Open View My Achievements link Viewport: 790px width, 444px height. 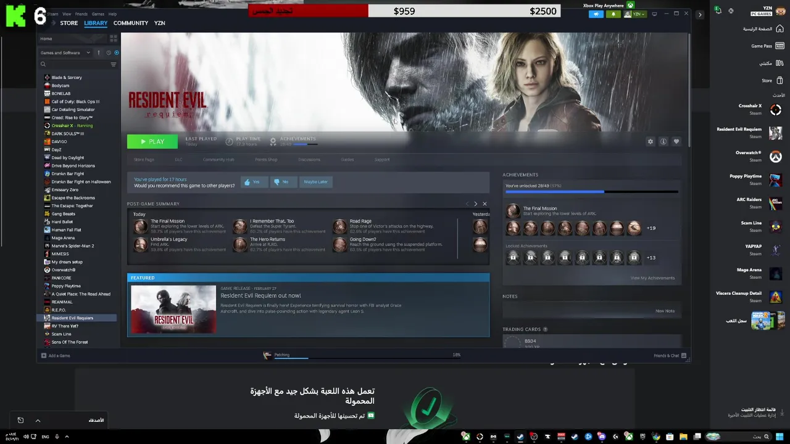pyautogui.click(x=652, y=278)
